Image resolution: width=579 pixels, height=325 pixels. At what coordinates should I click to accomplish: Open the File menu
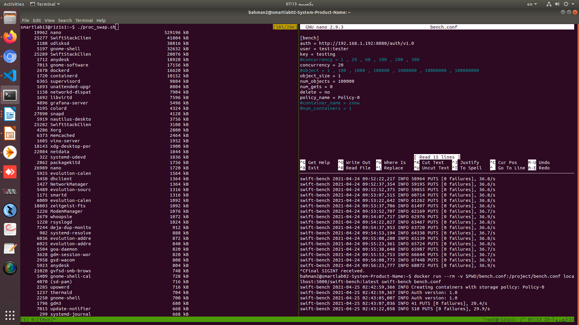click(x=26, y=20)
